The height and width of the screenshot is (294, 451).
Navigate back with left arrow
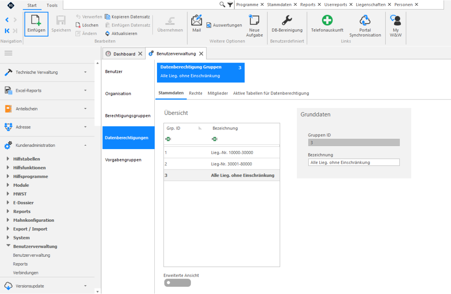point(7,20)
